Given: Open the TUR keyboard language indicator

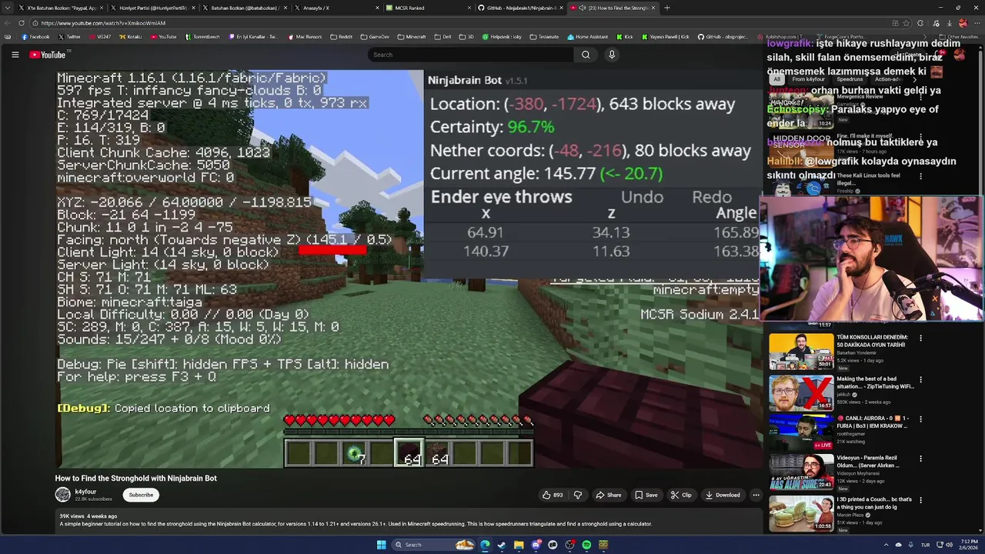Looking at the screenshot, I should (x=925, y=545).
